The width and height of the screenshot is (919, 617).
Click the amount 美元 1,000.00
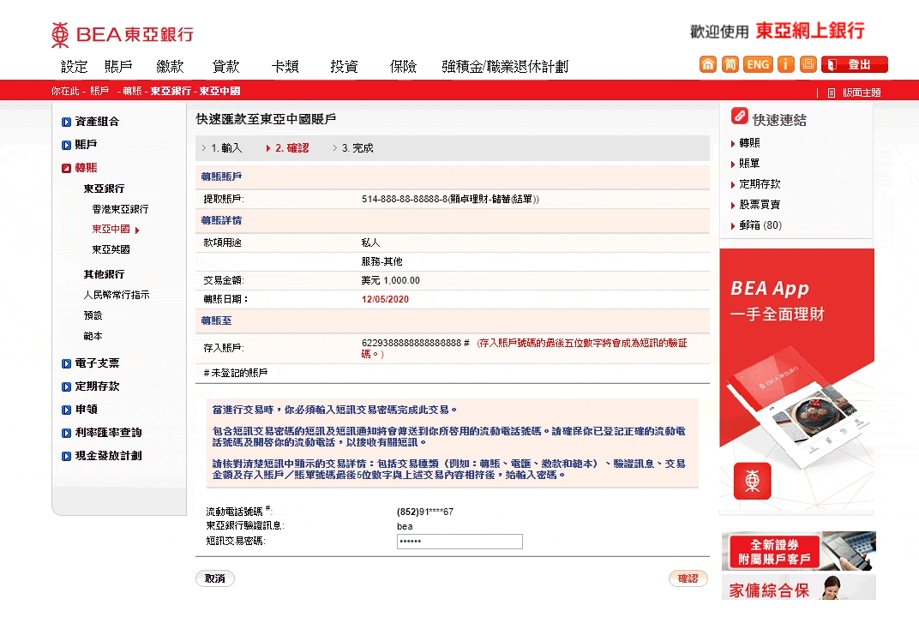click(x=390, y=281)
